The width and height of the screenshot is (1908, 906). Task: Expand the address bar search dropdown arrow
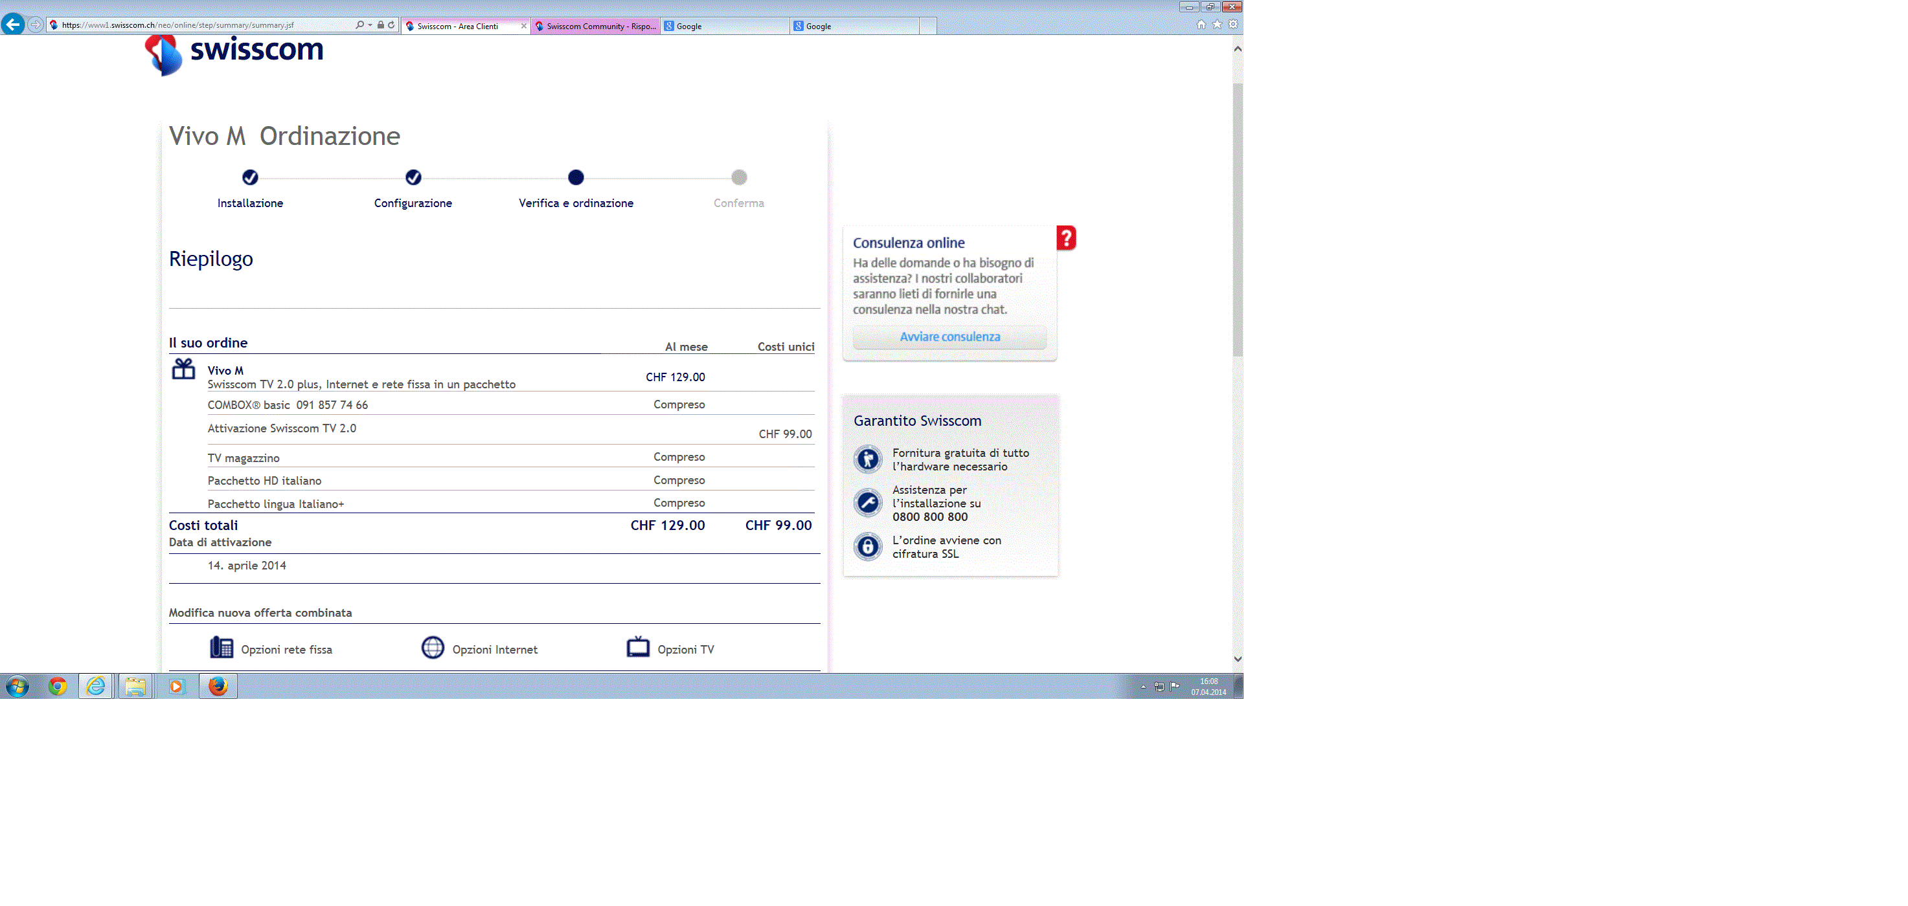(370, 25)
